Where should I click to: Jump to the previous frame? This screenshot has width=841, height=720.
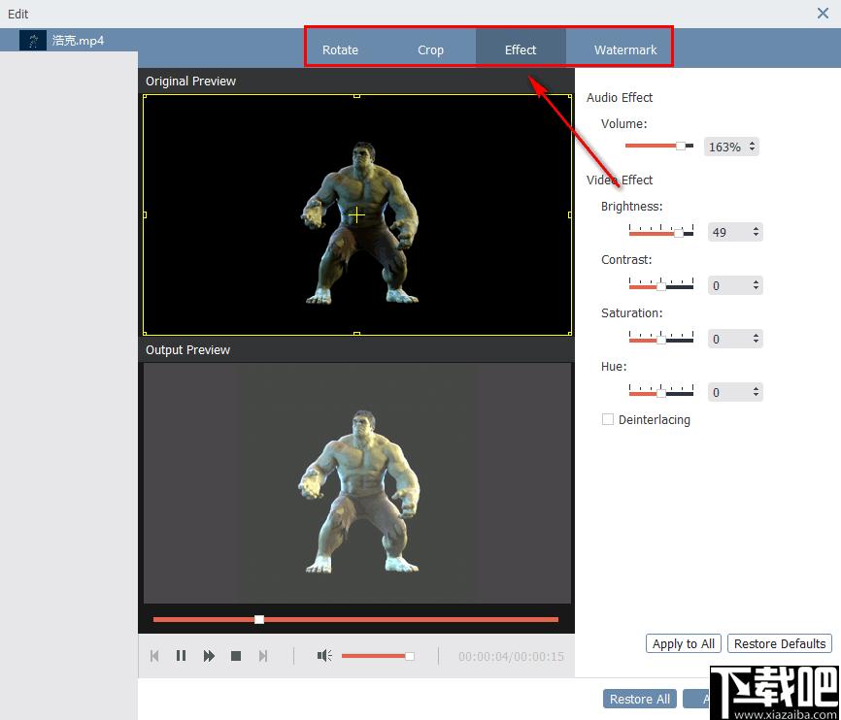tap(154, 656)
